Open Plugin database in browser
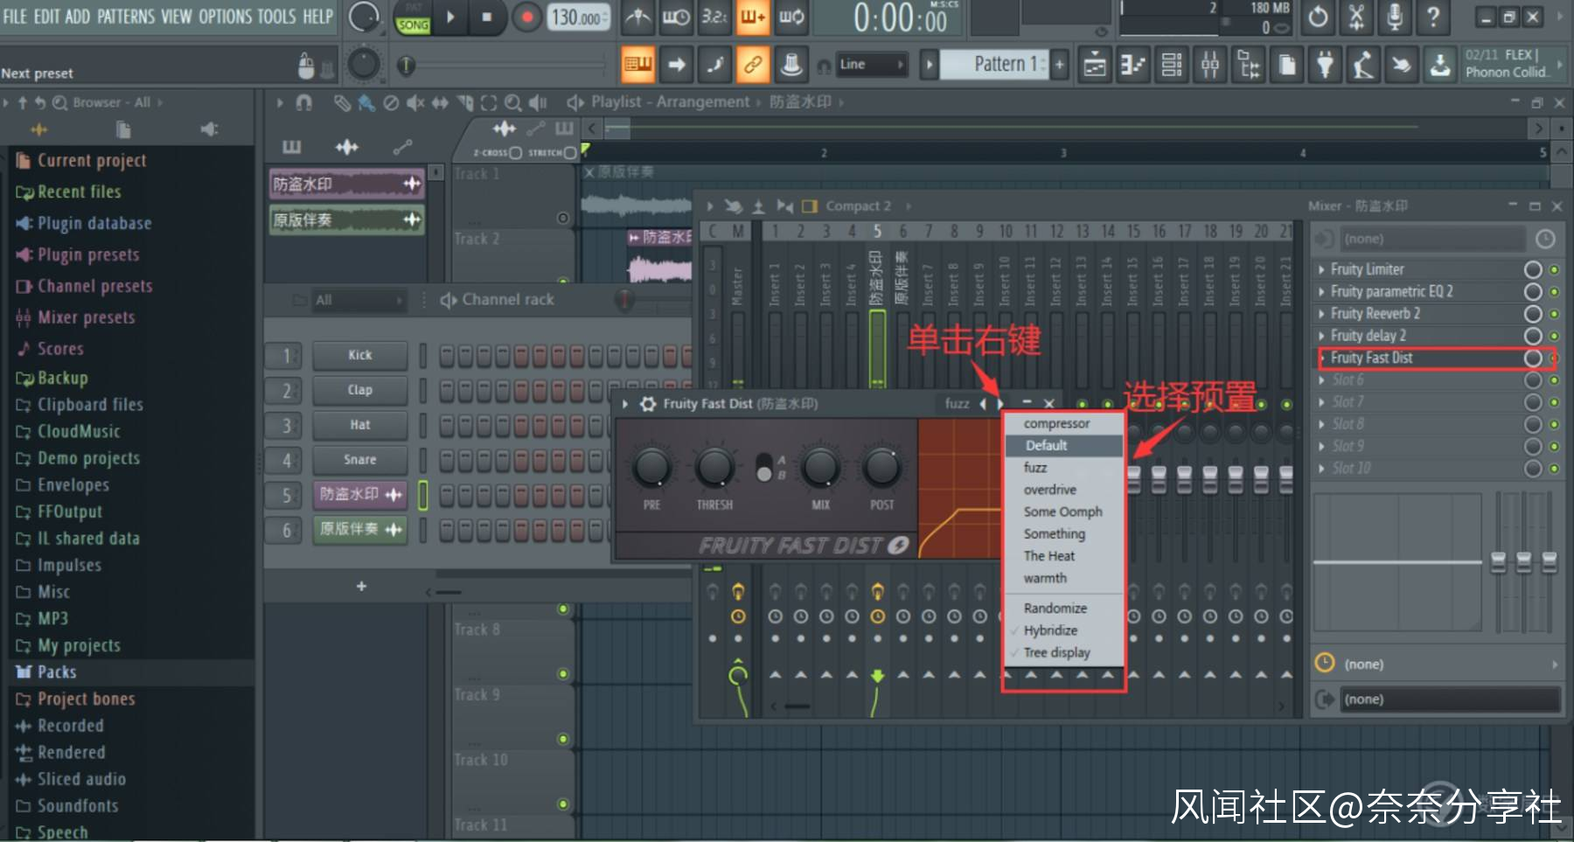This screenshot has width=1574, height=842. 94,224
